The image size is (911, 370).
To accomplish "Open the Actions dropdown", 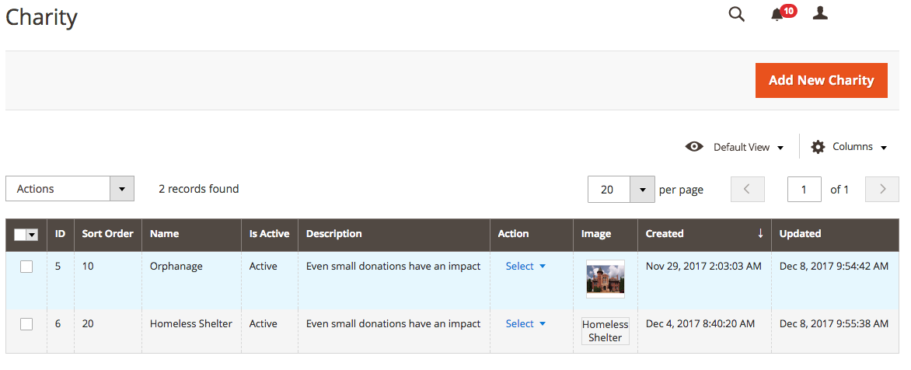I will point(70,189).
